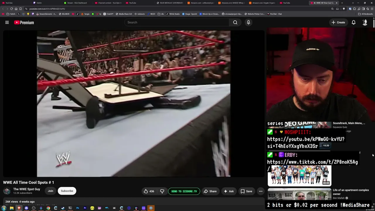Open Steam from the taskbar
This screenshot has height=211, width=375.
click(63, 208)
